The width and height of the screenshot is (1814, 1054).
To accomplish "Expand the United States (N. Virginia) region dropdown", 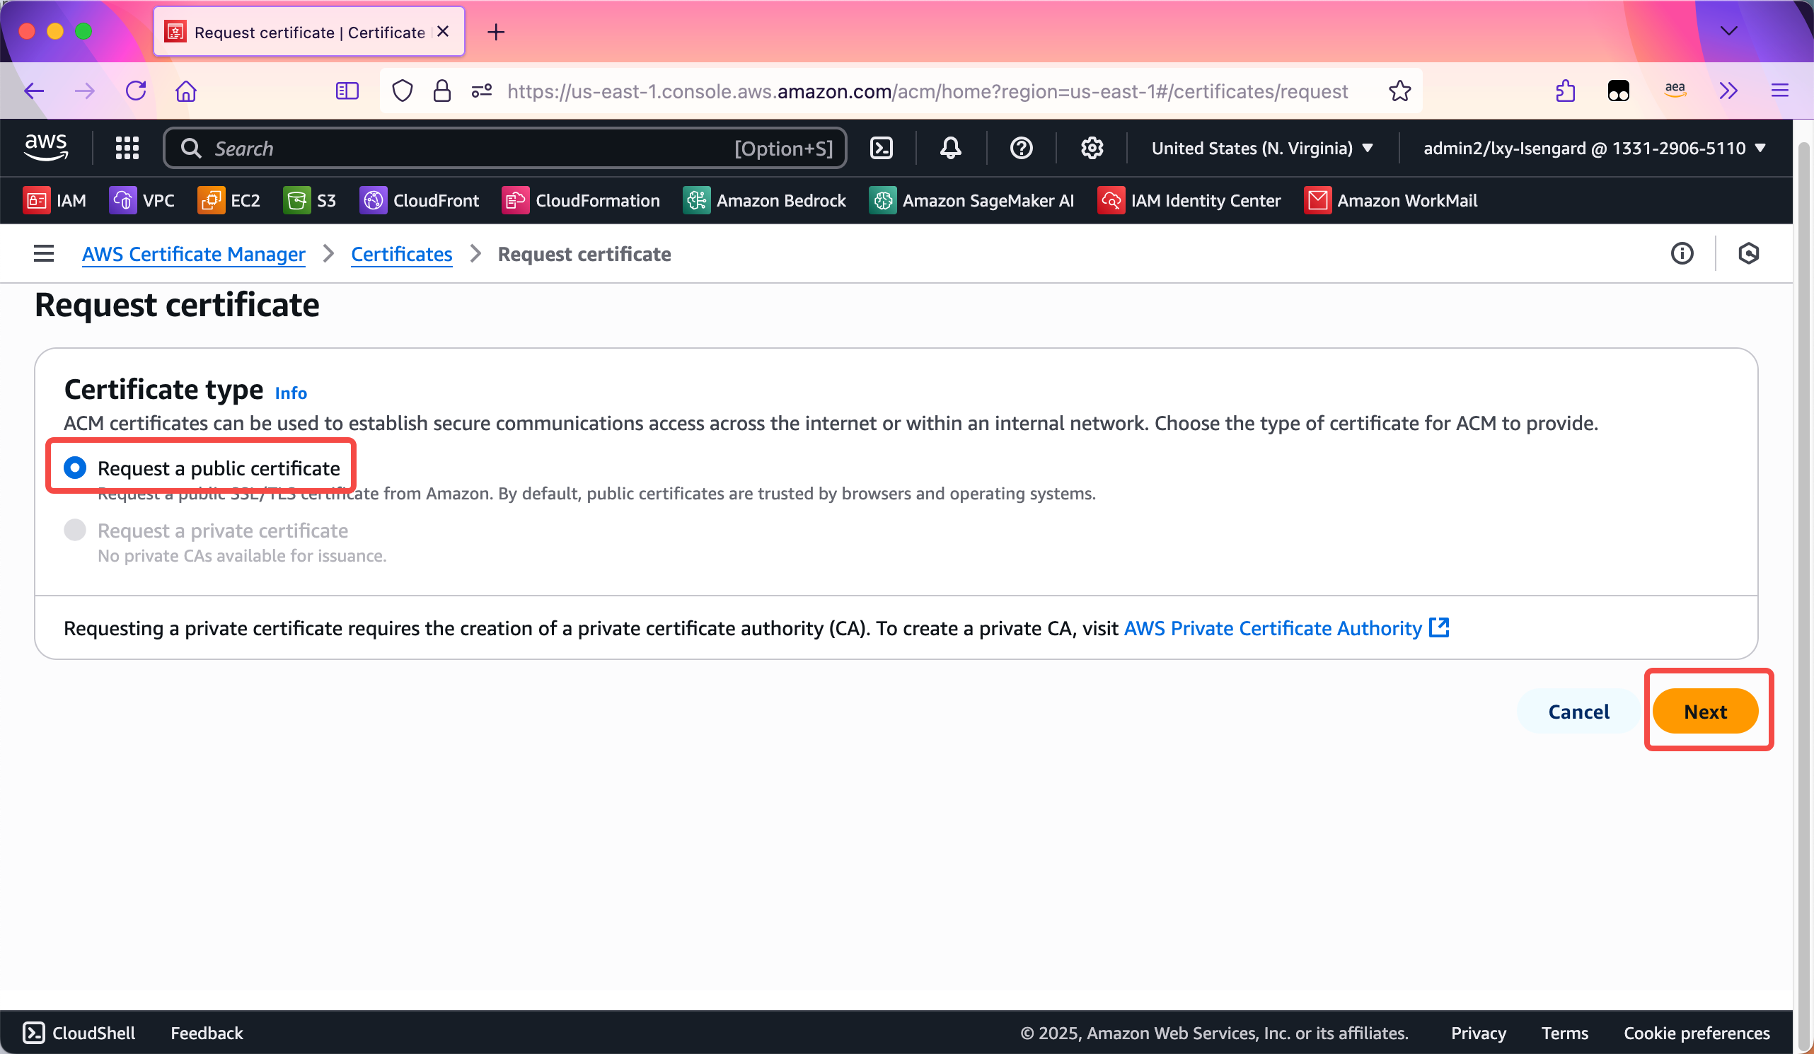I will (x=1263, y=149).
